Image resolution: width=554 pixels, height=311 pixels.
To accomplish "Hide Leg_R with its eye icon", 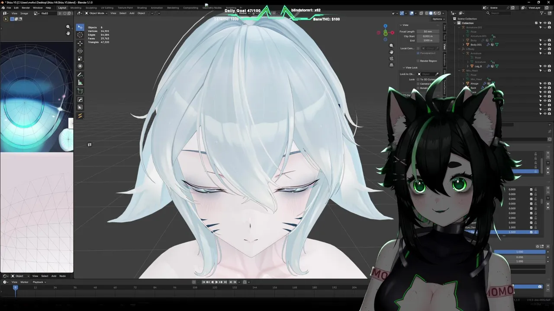I will point(545,66).
